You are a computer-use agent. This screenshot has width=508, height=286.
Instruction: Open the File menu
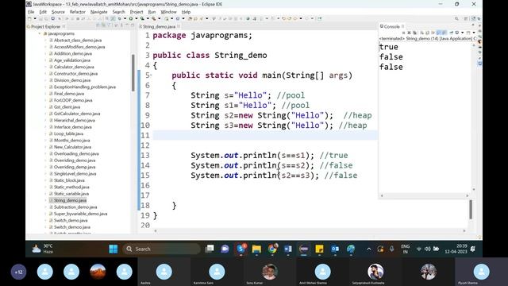[x=31, y=12]
